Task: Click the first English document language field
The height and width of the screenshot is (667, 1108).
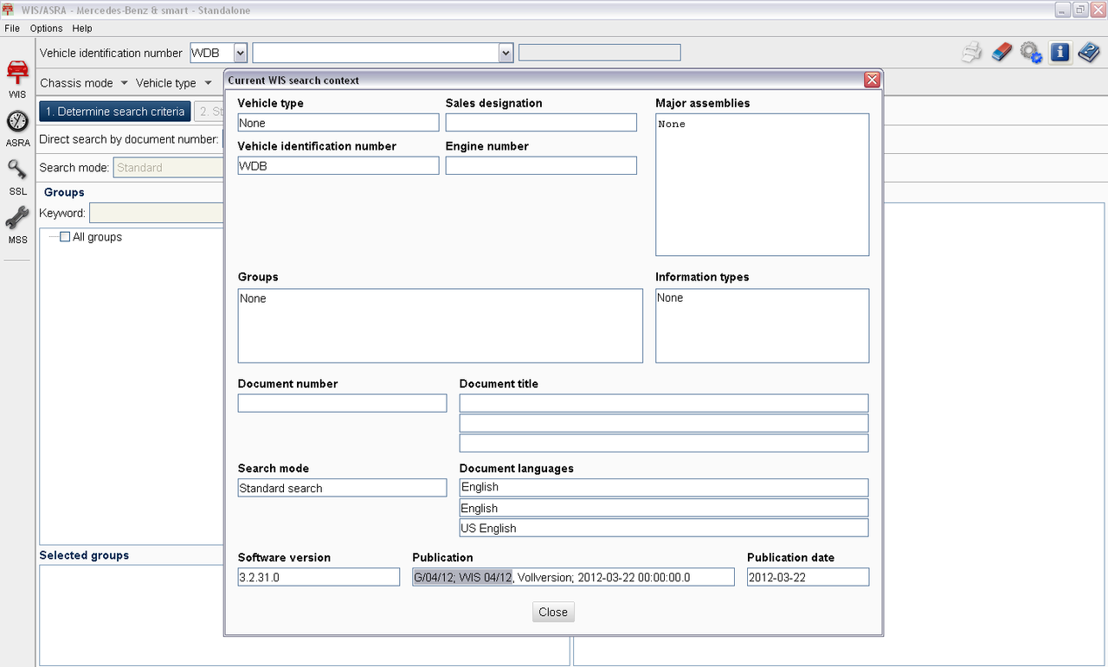Action: [x=664, y=488]
